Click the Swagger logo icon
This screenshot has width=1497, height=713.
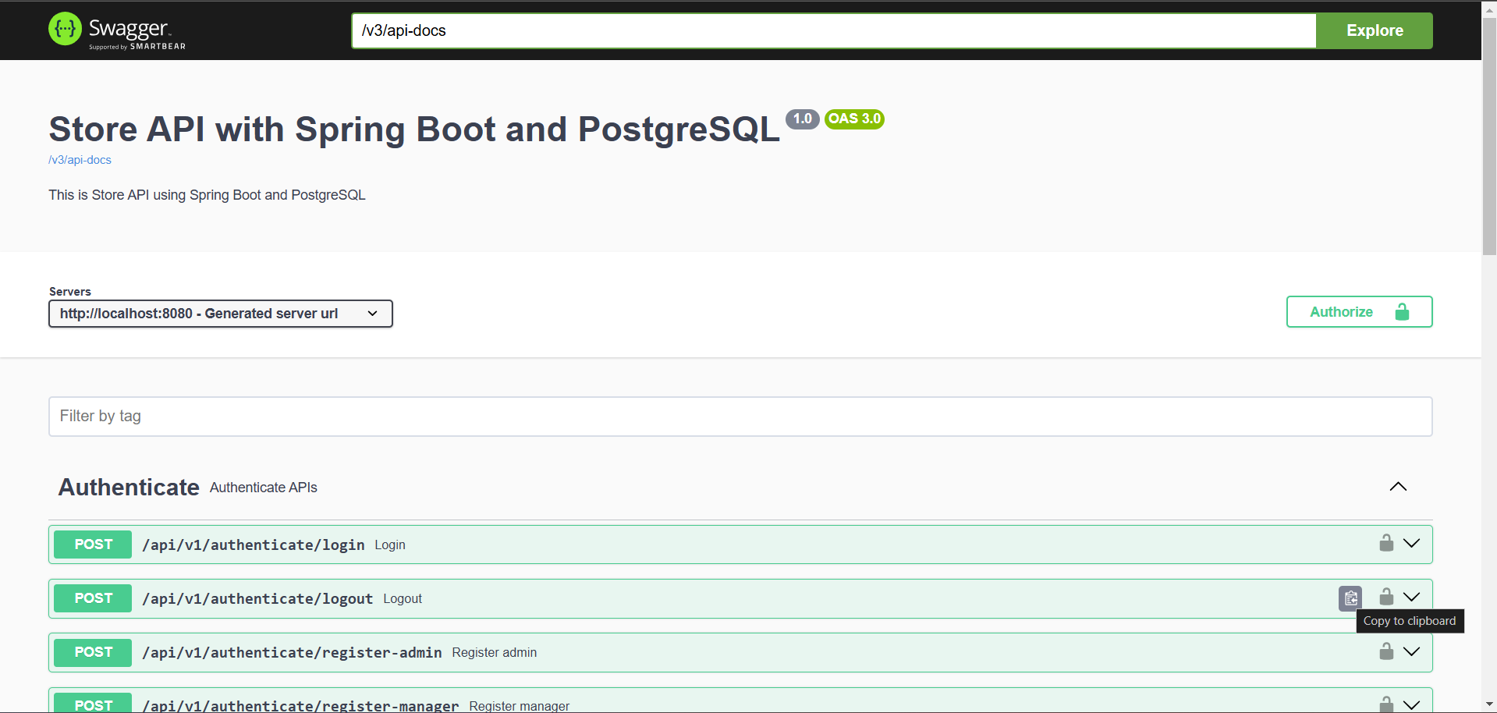[x=65, y=29]
